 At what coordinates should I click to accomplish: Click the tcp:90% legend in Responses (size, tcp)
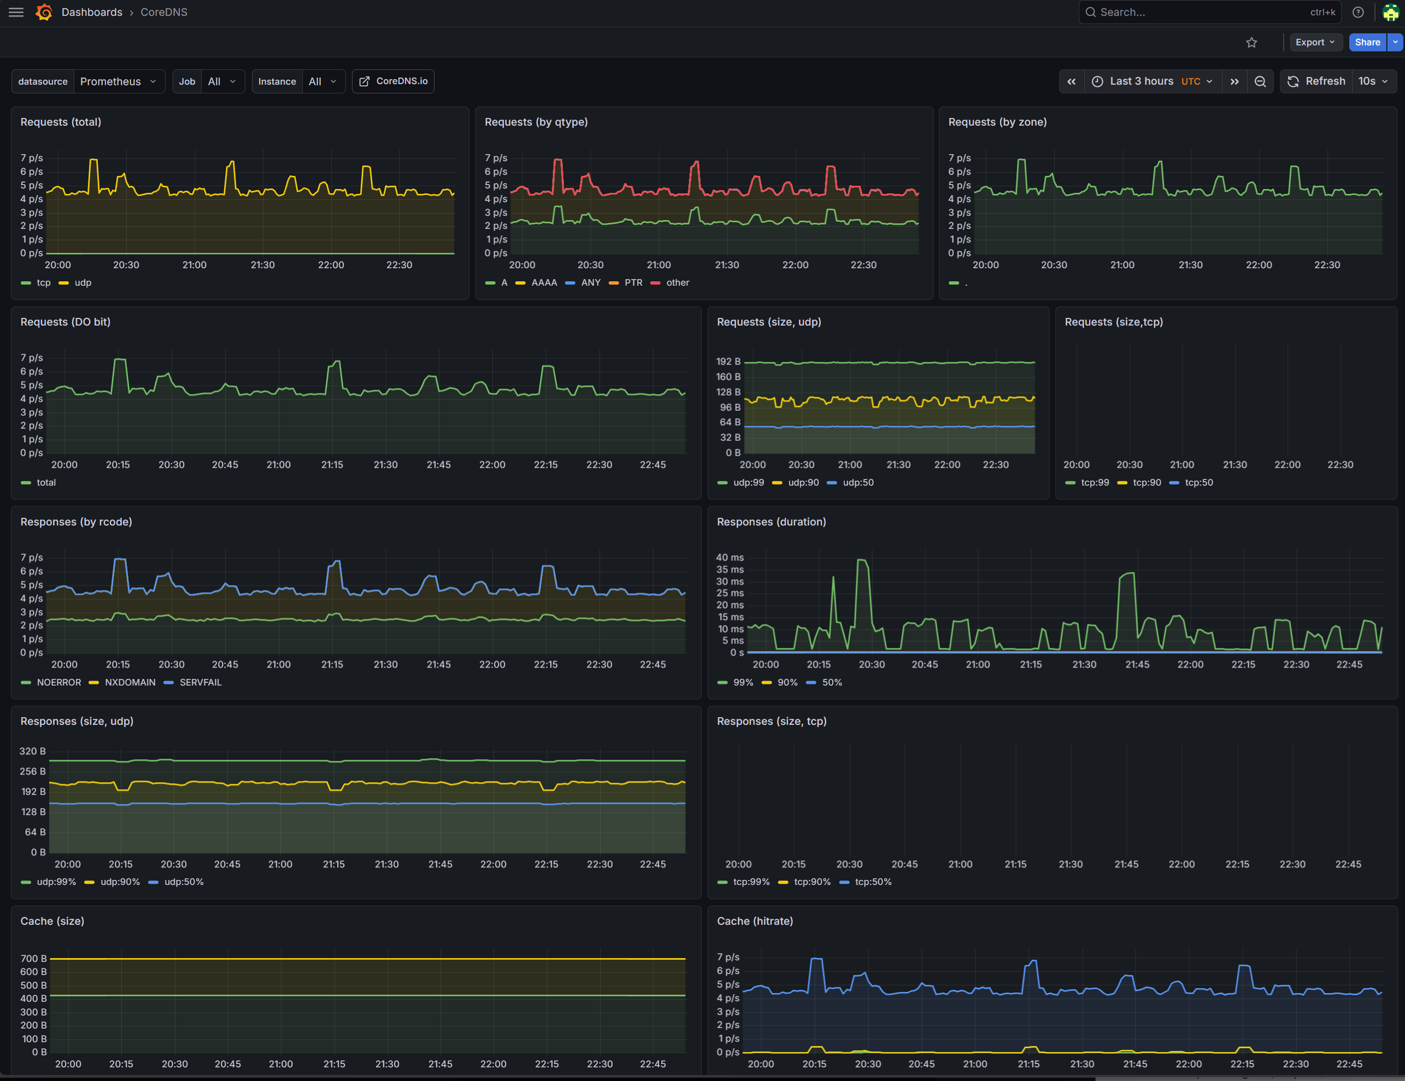[813, 882]
